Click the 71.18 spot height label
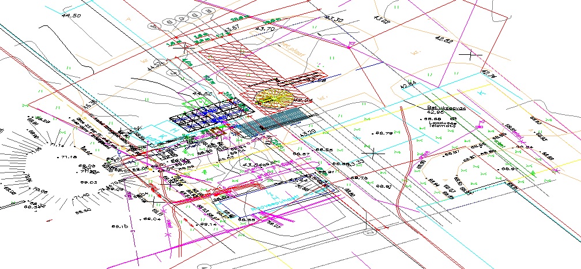 pyautogui.click(x=69, y=157)
